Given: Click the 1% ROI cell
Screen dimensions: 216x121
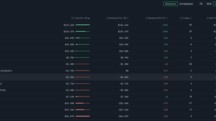Looking at the screenshot, I should coord(167,97).
